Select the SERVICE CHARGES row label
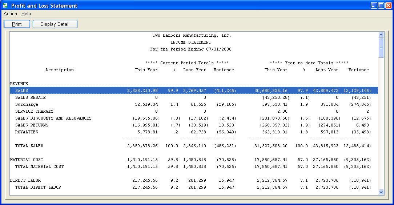The image size is (394, 205). pyautogui.click(x=35, y=111)
